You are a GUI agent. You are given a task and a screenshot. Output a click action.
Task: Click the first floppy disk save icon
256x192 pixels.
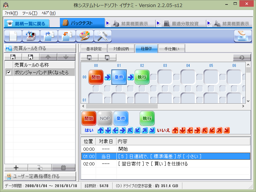tap(13, 57)
